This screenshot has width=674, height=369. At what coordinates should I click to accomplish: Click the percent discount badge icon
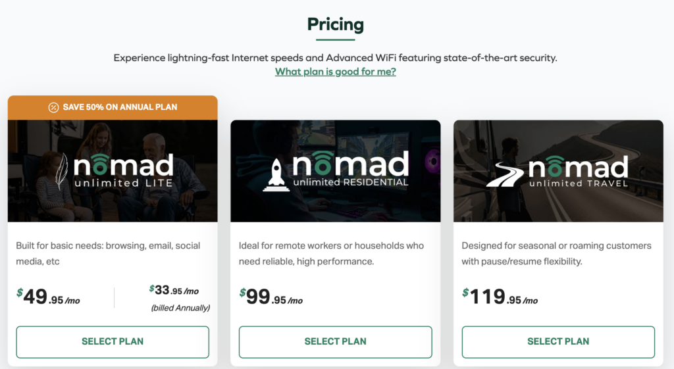tap(53, 107)
